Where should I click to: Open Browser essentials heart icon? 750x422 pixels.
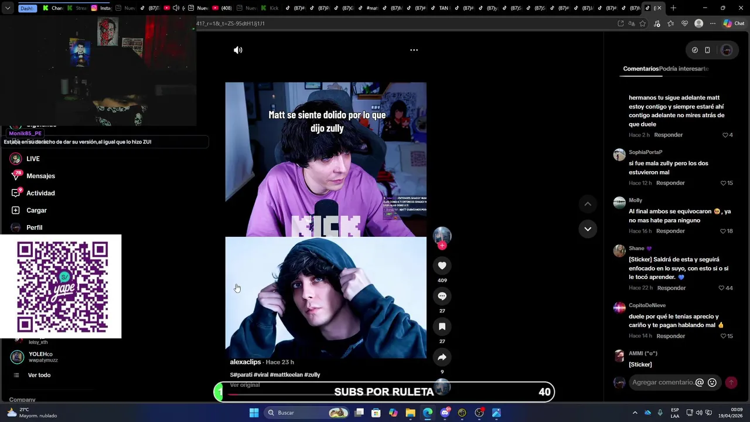(684, 23)
